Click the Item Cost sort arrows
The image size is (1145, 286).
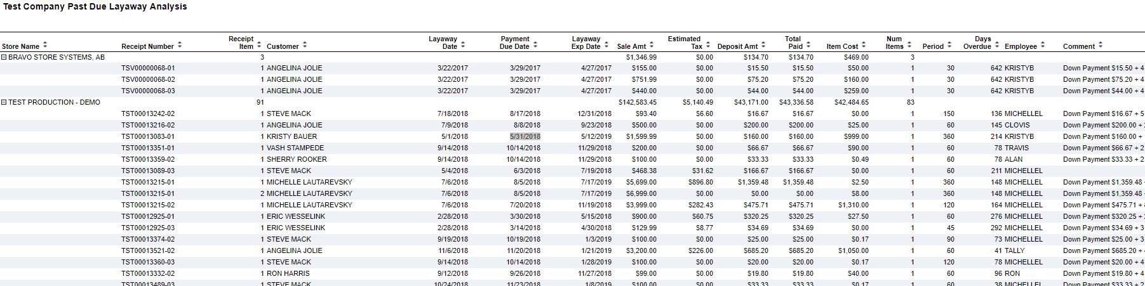point(864,46)
